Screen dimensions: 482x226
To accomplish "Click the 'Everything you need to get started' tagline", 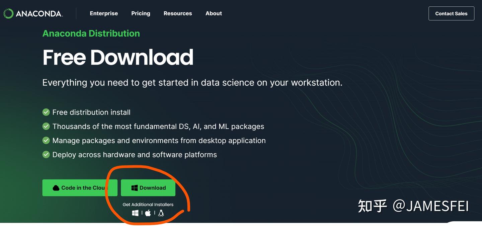I will coord(192,83).
